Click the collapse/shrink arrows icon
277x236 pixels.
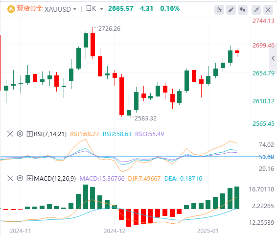tap(256, 10)
